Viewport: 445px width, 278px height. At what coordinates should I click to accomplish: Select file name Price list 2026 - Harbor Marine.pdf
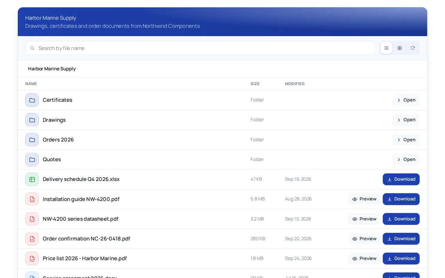tap(85, 259)
